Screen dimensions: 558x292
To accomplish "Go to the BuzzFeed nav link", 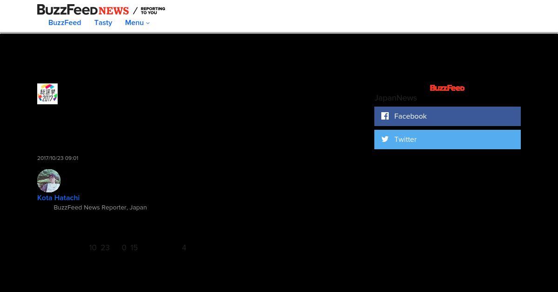I will [x=65, y=23].
